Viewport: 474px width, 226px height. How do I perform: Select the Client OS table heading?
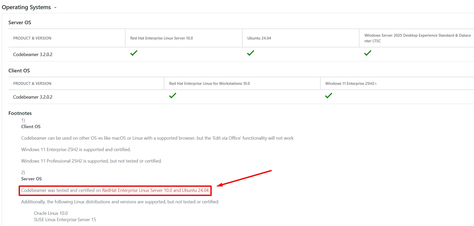click(x=19, y=71)
